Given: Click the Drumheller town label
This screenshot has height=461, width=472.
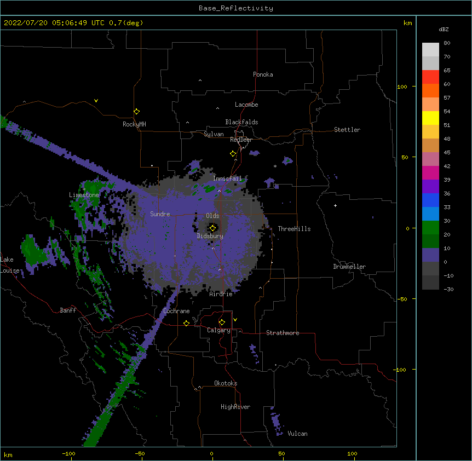Looking at the screenshot, I should coord(349,267).
